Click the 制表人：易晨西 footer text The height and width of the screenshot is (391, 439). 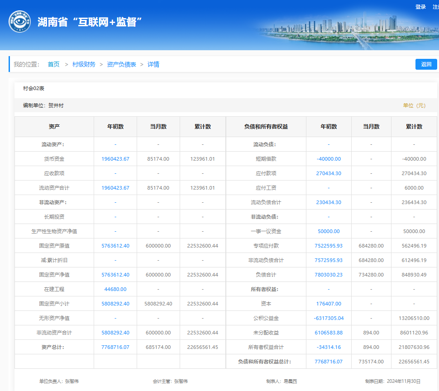tap(282, 381)
